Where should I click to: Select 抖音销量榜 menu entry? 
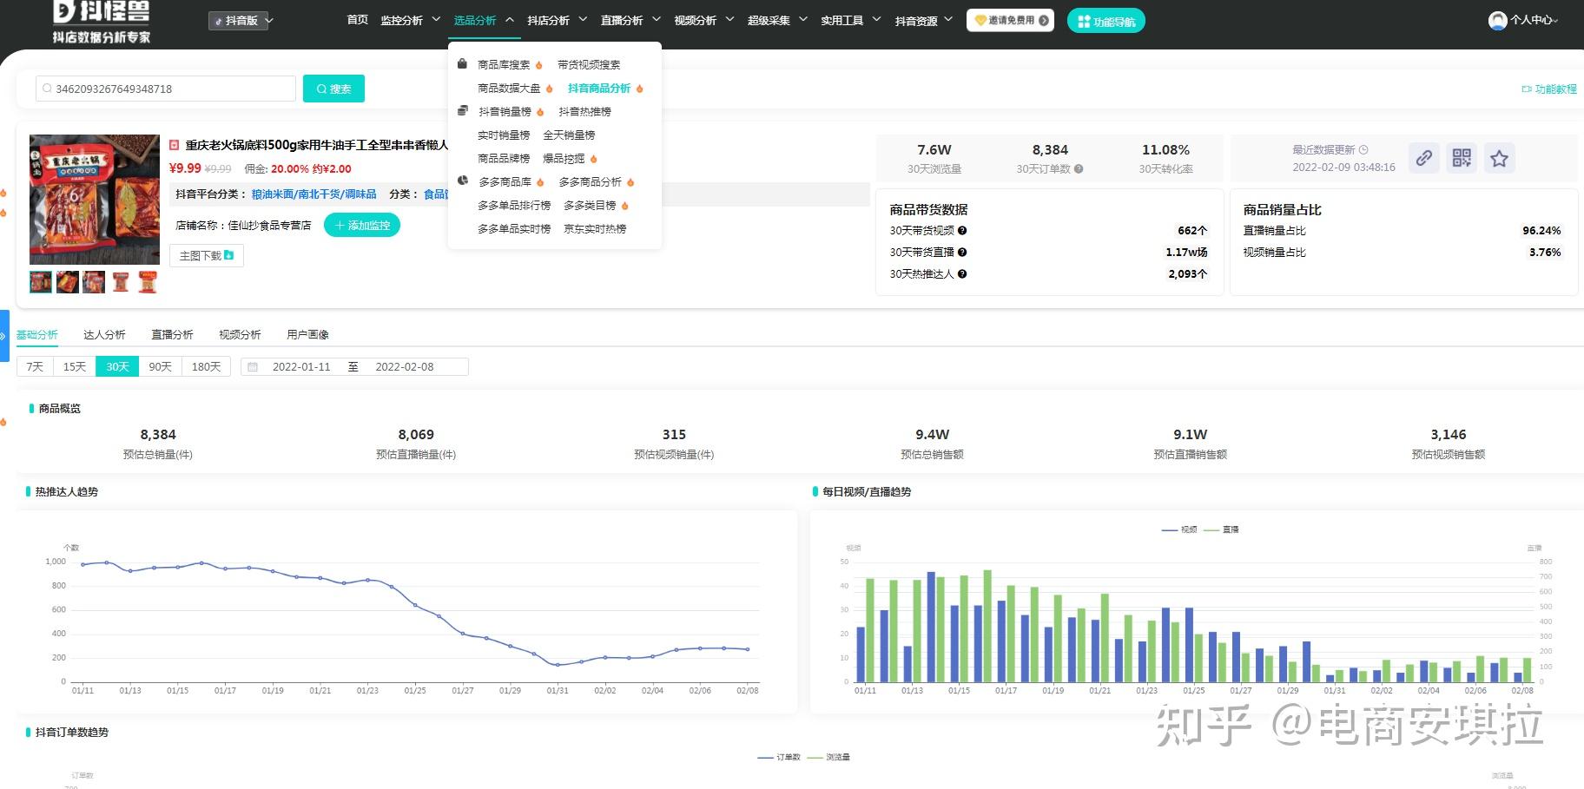pyautogui.click(x=505, y=112)
